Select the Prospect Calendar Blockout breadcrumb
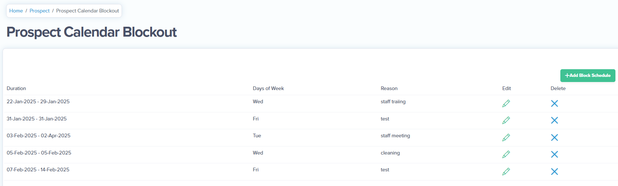 87,11
